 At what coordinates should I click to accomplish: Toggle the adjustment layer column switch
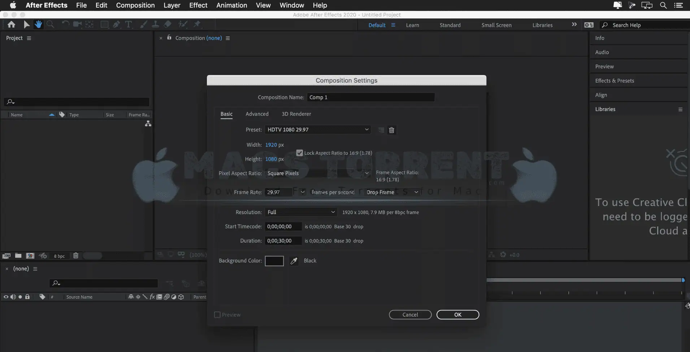point(174,297)
